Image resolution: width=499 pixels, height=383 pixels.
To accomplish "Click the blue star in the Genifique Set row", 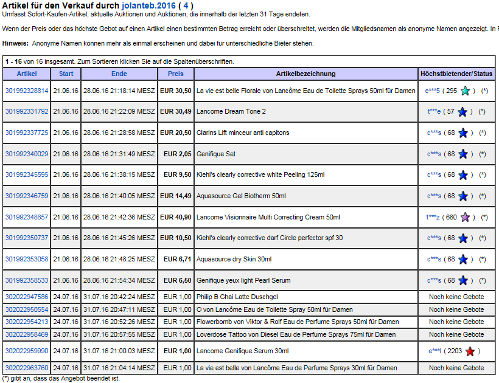I will pyautogui.click(x=462, y=154).
